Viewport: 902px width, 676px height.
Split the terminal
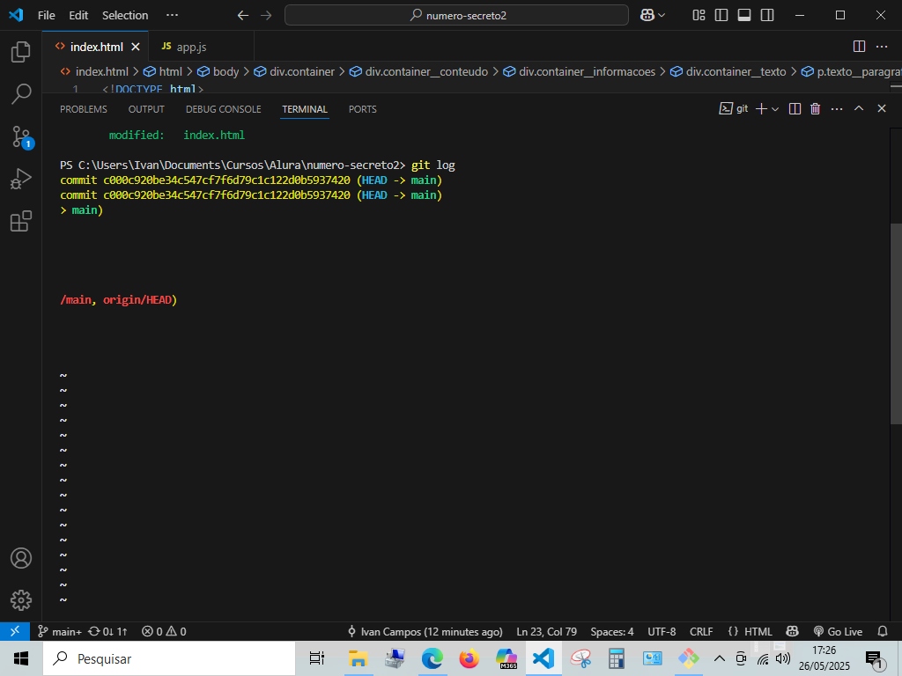click(x=795, y=108)
